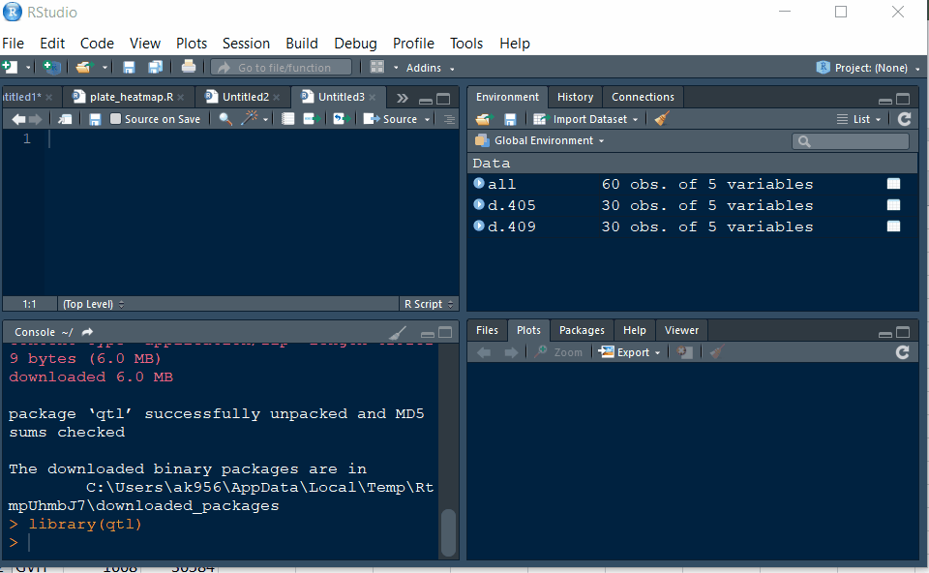The image size is (929, 573).
Task: Toggle the Source on Save checkbox
Action: [115, 119]
